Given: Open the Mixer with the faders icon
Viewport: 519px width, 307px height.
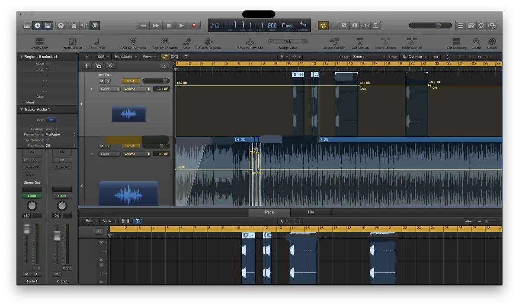Looking at the screenshot, I should click(84, 26).
